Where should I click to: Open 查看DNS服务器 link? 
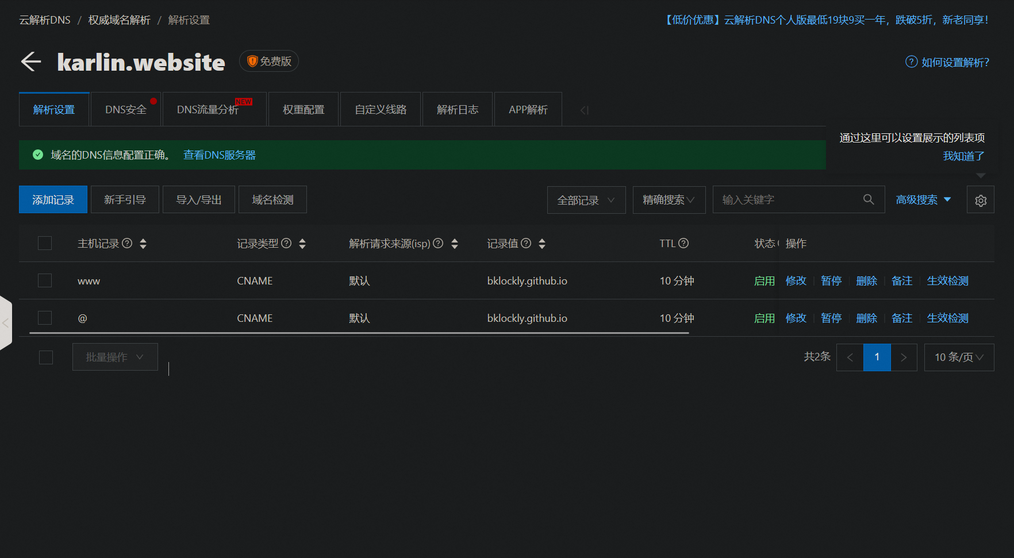tap(220, 155)
